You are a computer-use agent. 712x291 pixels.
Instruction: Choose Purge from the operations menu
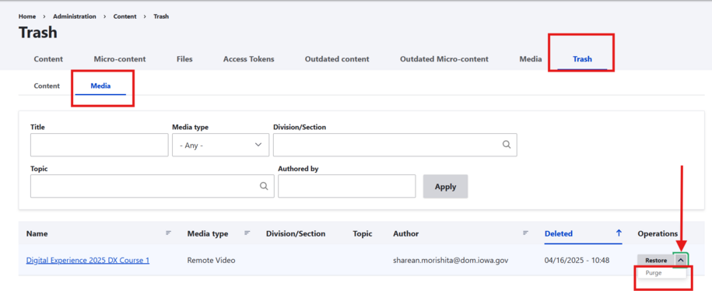[654, 273]
